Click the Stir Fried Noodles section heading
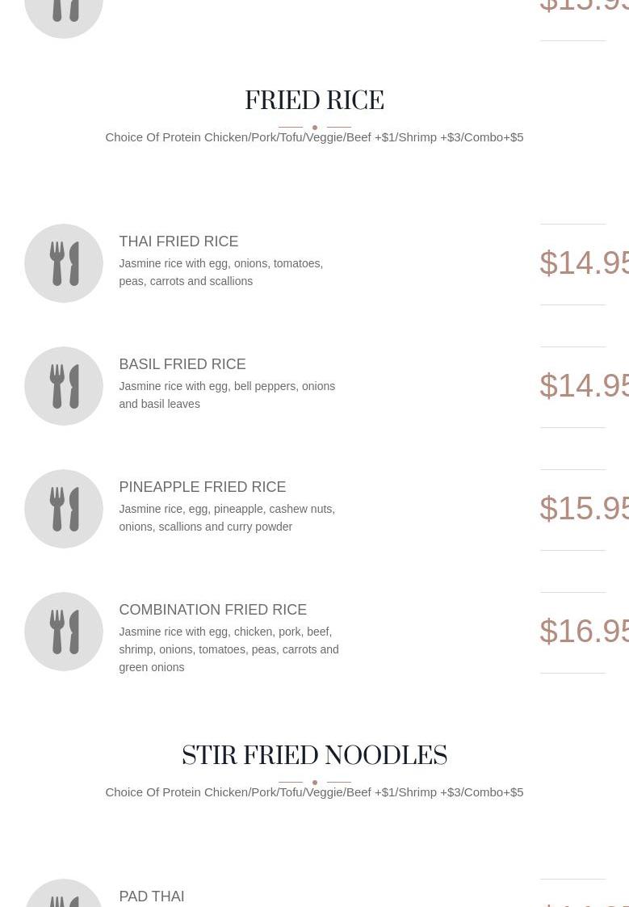Image resolution: width=629 pixels, height=907 pixels. tap(314, 757)
